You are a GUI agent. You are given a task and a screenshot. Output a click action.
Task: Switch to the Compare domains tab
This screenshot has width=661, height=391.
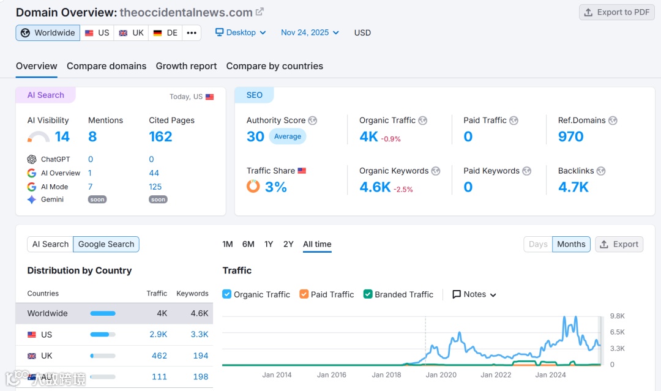click(x=106, y=66)
